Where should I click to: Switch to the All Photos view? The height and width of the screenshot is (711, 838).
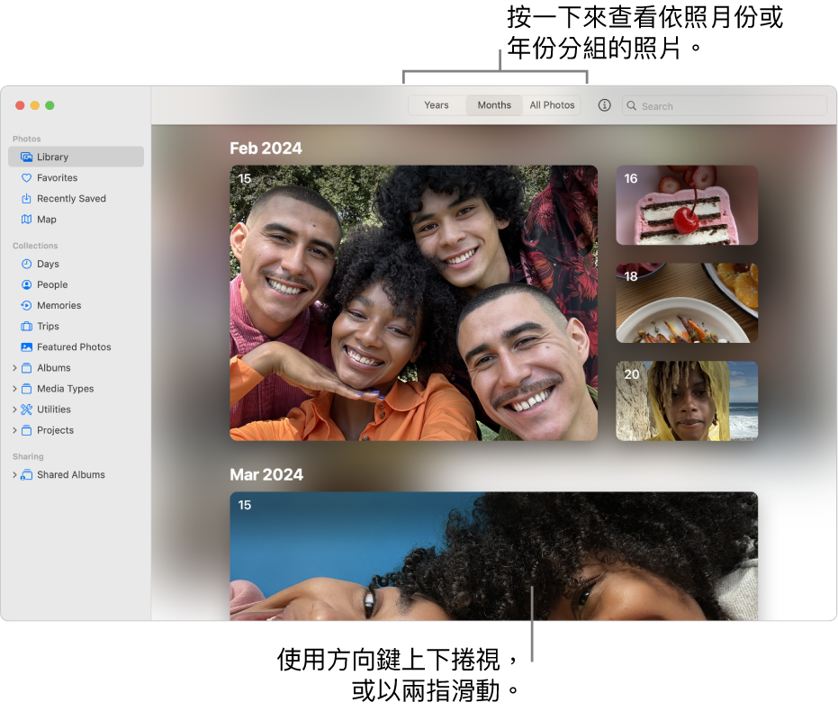[x=552, y=105]
